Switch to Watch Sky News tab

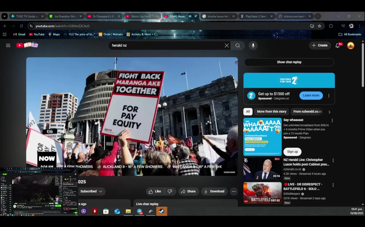[x=142, y=16]
